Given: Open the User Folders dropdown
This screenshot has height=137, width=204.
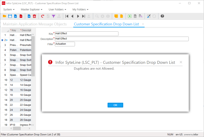Looking at the screenshot, I should [56, 9].
